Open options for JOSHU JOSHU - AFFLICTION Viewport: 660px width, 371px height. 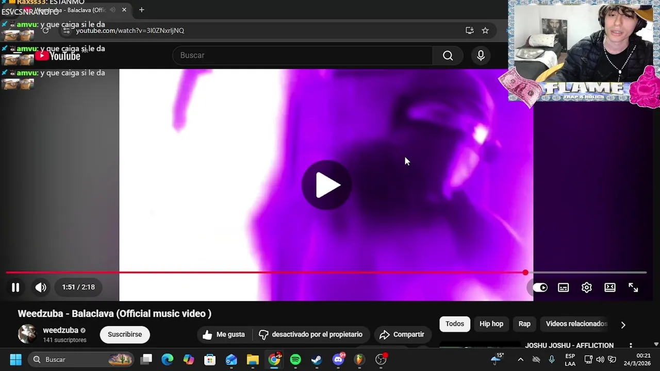point(631,346)
